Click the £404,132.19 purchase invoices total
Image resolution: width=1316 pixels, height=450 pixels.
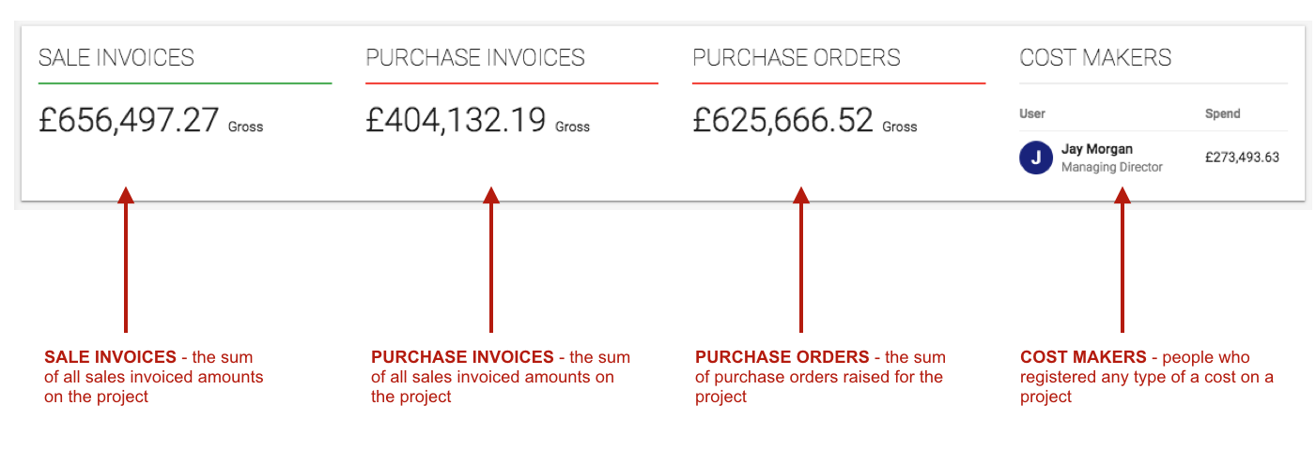point(456,120)
